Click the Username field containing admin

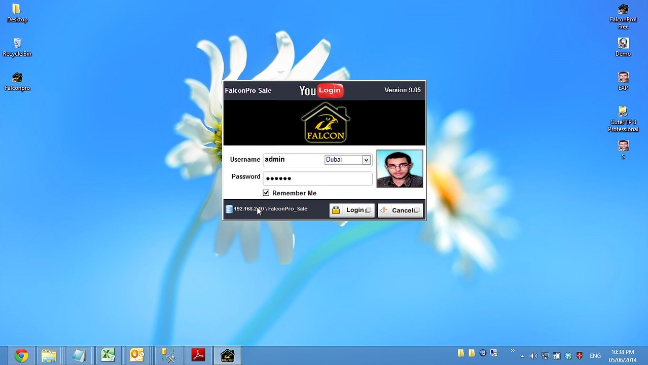point(294,160)
